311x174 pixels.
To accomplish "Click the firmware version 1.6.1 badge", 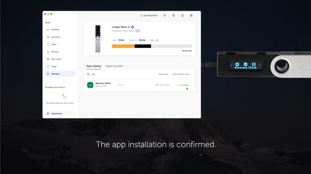I will pos(138,31).
